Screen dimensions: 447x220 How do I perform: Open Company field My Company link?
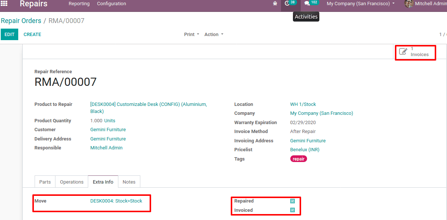(x=322, y=113)
